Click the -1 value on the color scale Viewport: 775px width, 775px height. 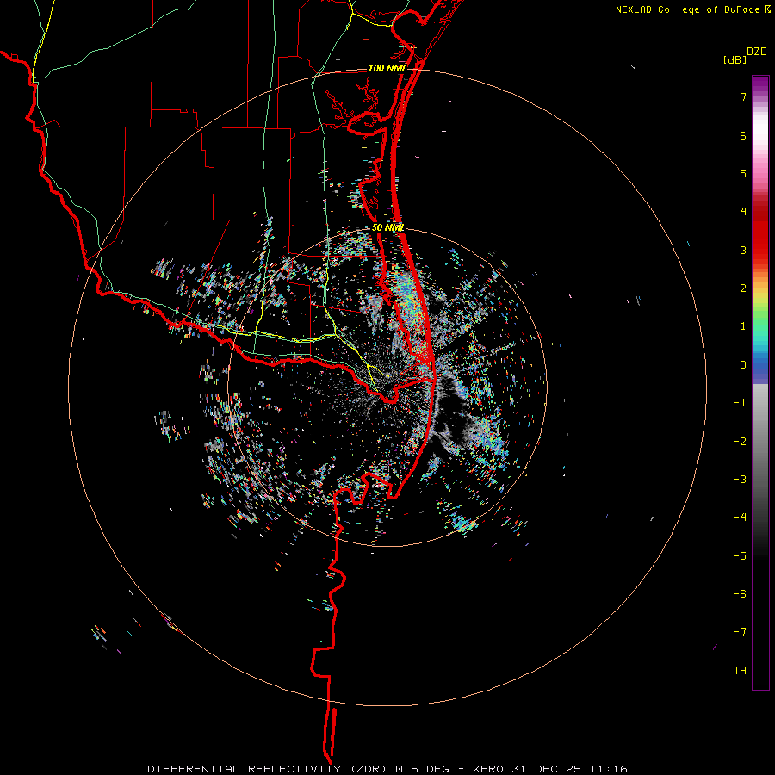pos(740,403)
